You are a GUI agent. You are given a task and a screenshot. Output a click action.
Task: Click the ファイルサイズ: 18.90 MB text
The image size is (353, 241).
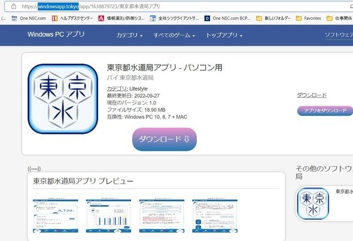coord(136,110)
